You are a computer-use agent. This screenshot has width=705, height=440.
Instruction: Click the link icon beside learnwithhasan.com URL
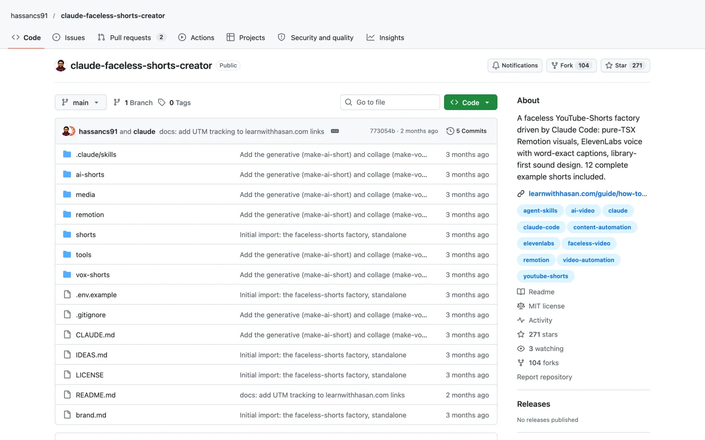pyautogui.click(x=521, y=194)
